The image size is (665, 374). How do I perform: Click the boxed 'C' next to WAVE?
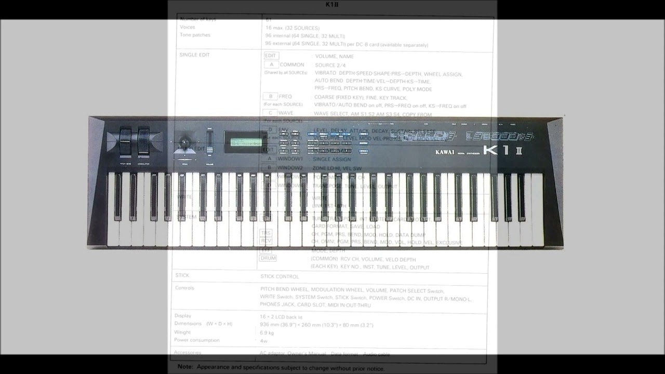pos(270,113)
